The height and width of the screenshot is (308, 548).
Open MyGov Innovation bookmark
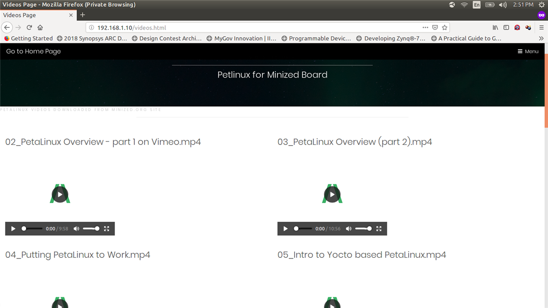[x=242, y=38]
